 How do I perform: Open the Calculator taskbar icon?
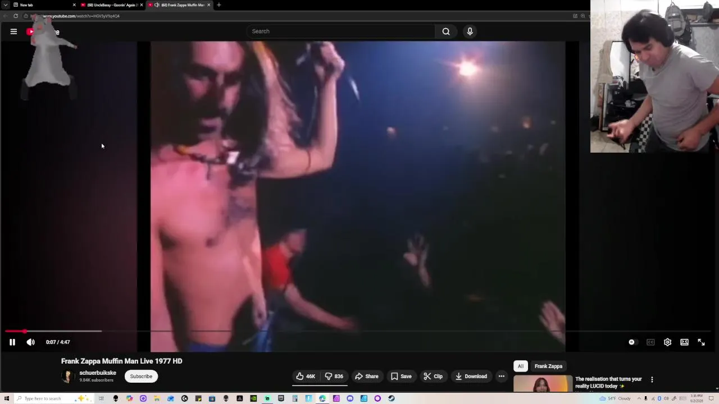pyautogui.click(x=295, y=398)
